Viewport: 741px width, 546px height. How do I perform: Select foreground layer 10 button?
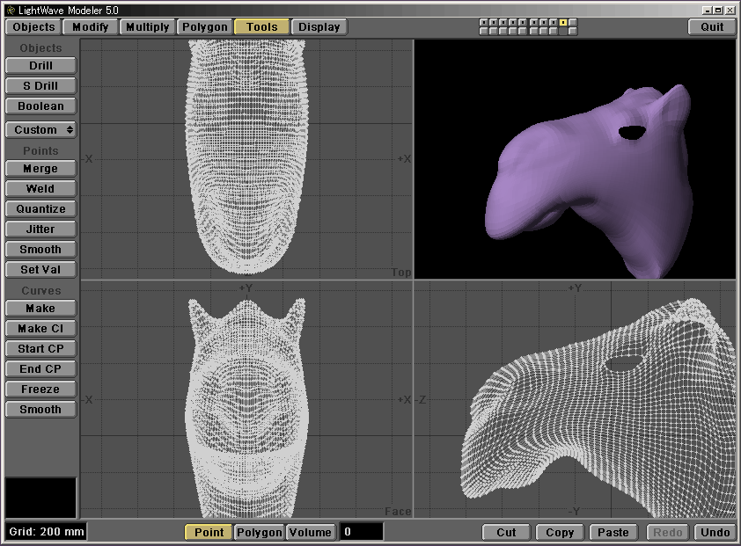pos(573,22)
